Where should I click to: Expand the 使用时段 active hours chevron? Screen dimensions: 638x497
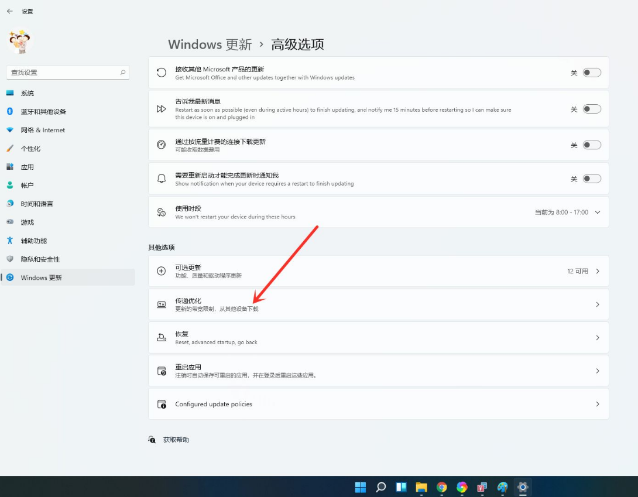point(598,212)
